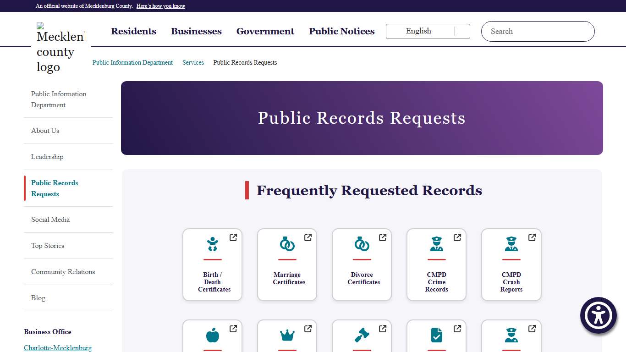
Task: Open the Businesses menu
Action: (197, 31)
